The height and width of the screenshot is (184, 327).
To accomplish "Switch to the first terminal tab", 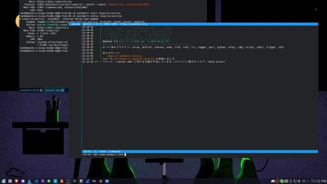I will click(31, 90).
